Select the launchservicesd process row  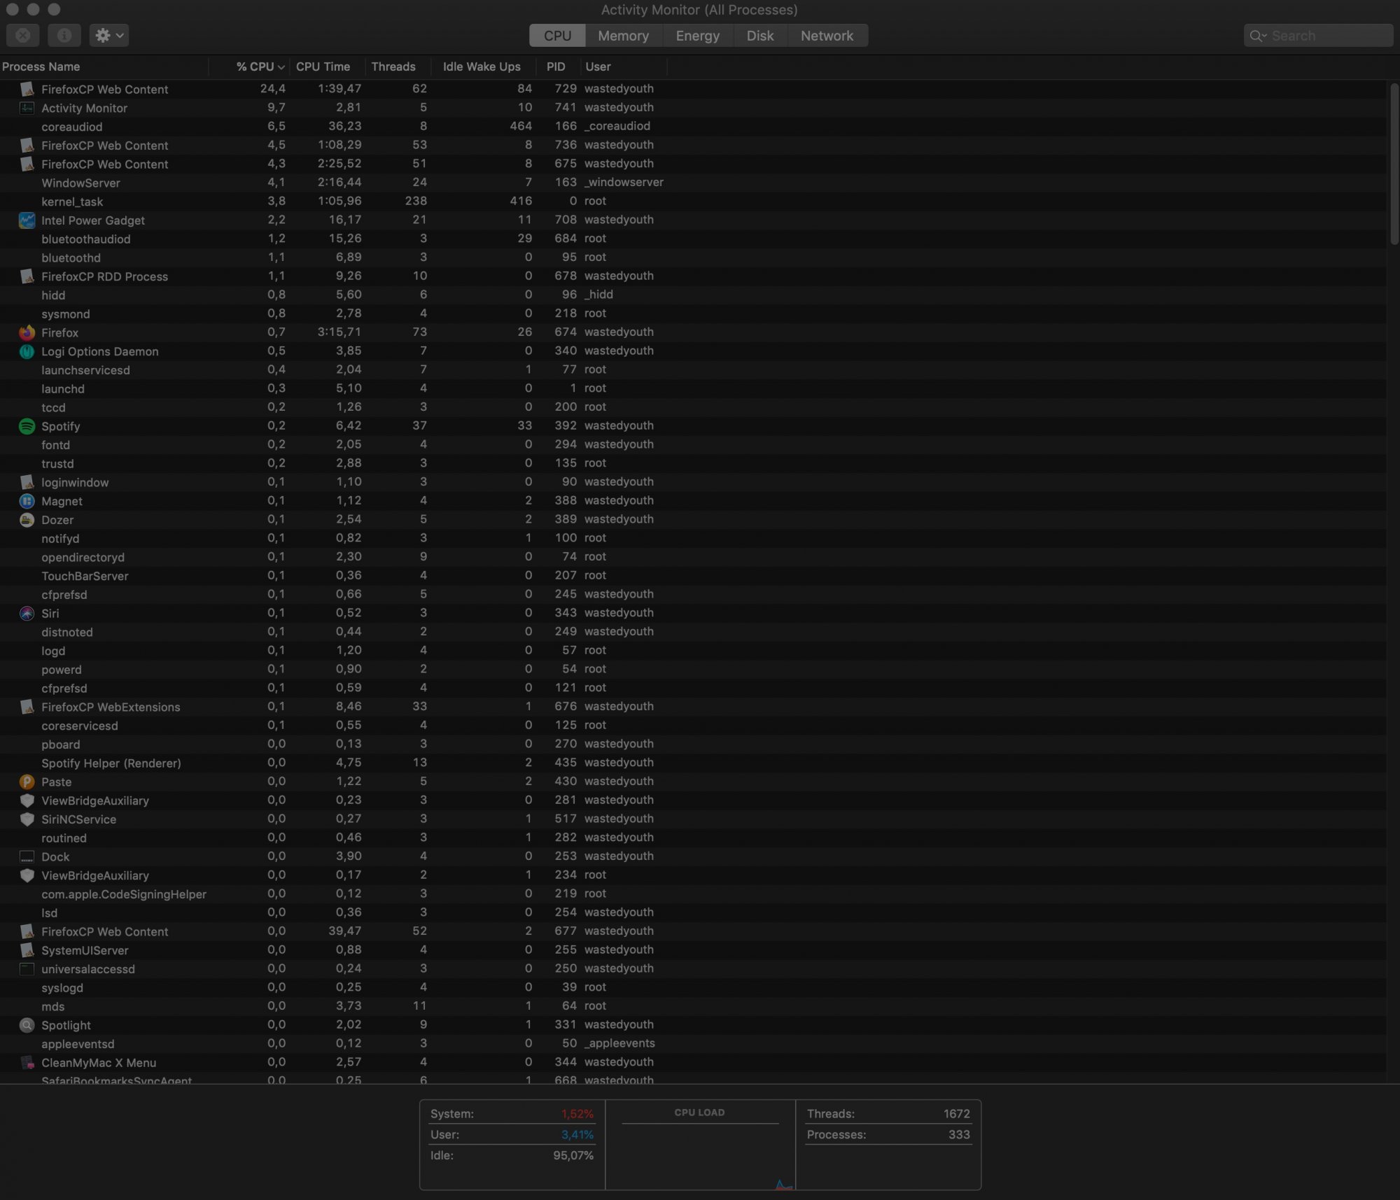click(x=693, y=369)
